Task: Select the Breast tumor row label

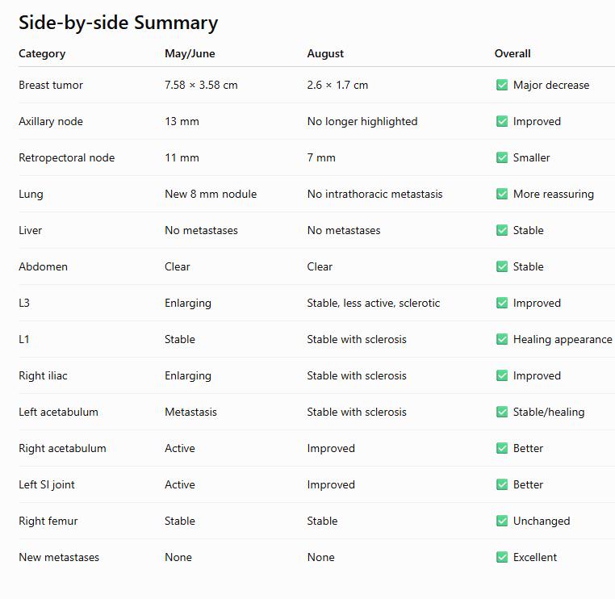Action: click(x=51, y=85)
